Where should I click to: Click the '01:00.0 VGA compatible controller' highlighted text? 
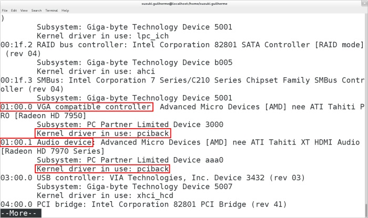coord(77,107)
